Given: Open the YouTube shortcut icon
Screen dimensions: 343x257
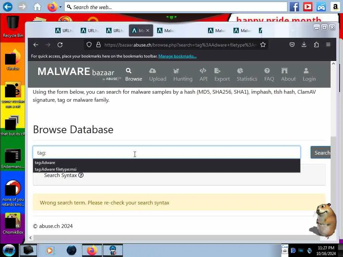Looking at the screenshot, I should [307, 7].
